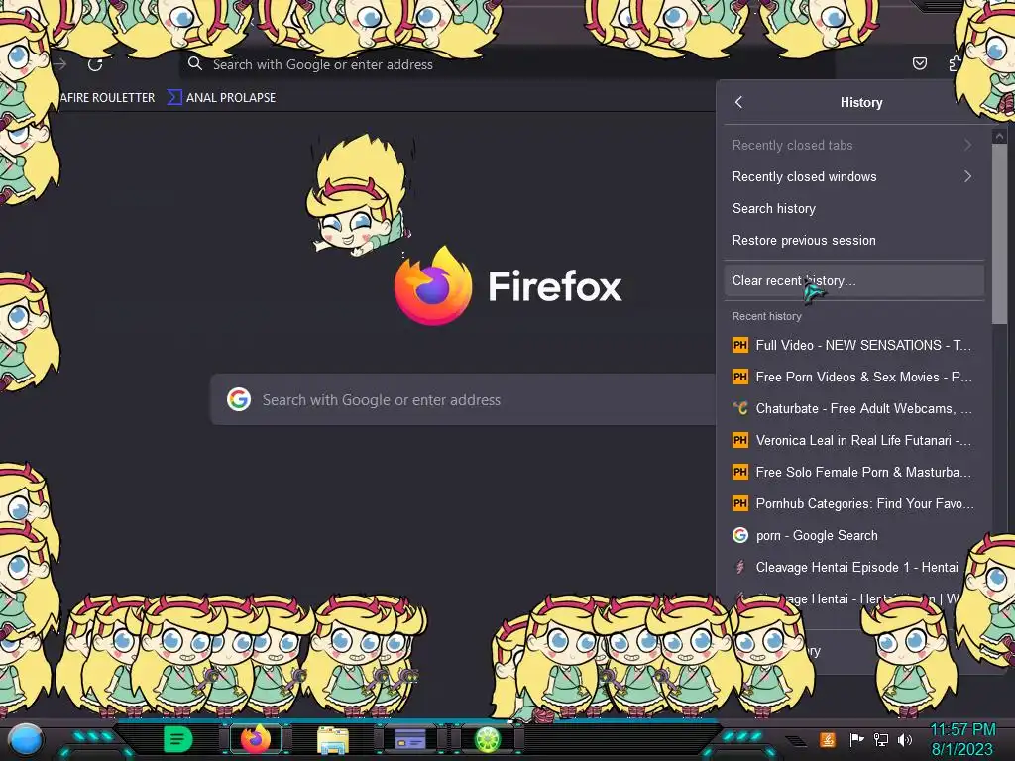
Task: Select Restore previous session
Action: [x=853, y=240]
